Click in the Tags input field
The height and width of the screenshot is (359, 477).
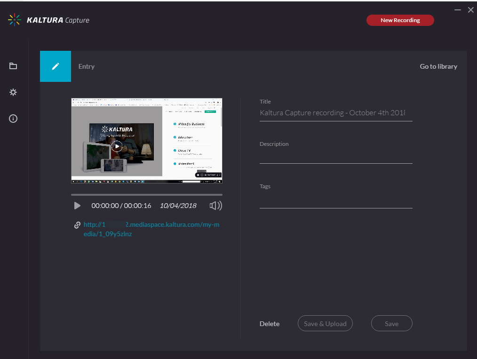pos(336,201)
